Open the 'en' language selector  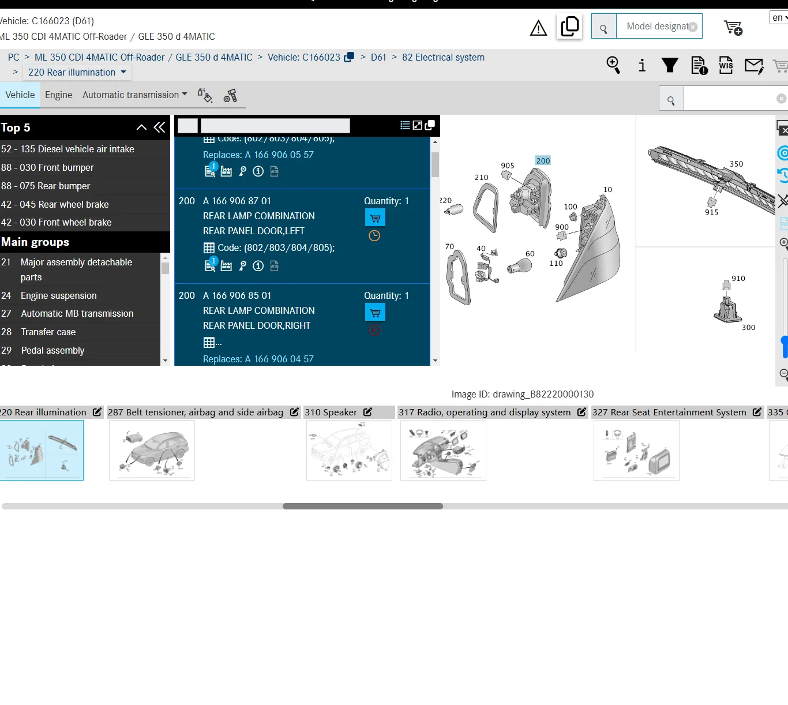(x=779, y=18)
